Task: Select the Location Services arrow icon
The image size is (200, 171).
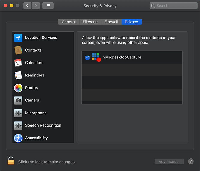Action: click(x=18, y=38)
